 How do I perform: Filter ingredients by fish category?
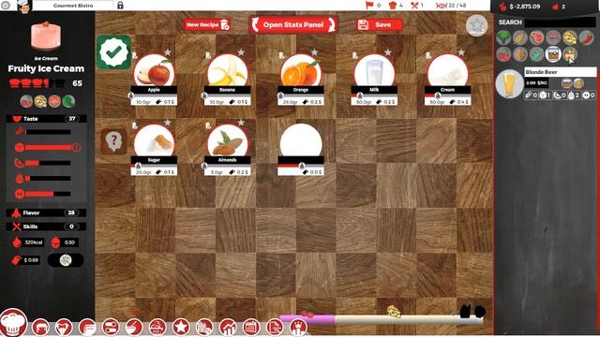coord(553,37)
